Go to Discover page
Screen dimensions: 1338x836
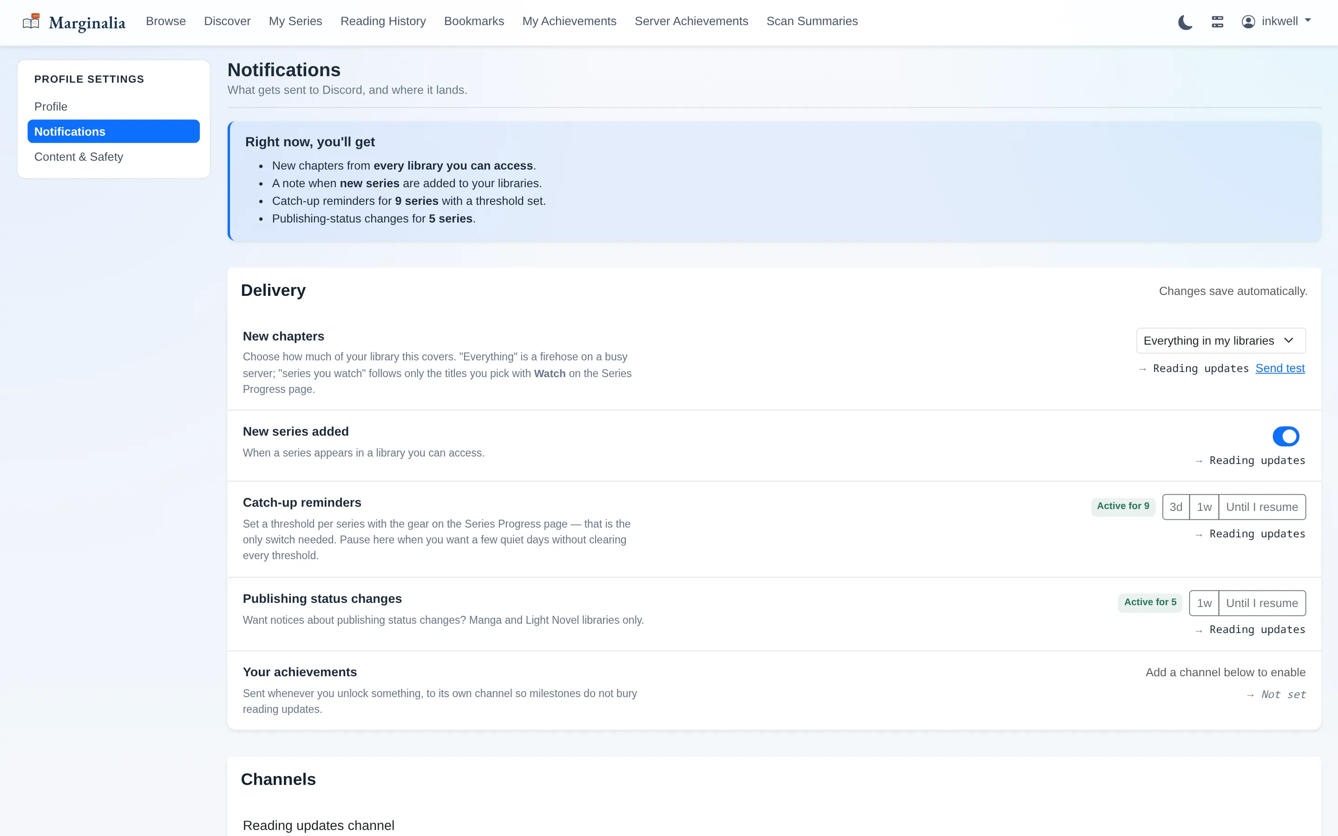(227, 21)
